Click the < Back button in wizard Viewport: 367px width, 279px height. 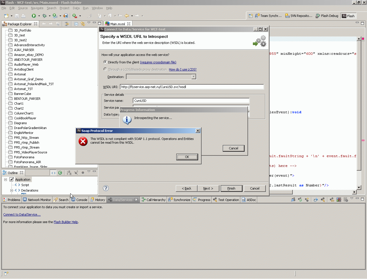coord(186,188)
